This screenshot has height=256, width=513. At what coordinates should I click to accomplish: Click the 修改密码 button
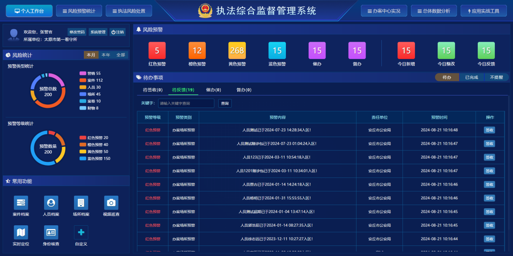coord(77,32)
